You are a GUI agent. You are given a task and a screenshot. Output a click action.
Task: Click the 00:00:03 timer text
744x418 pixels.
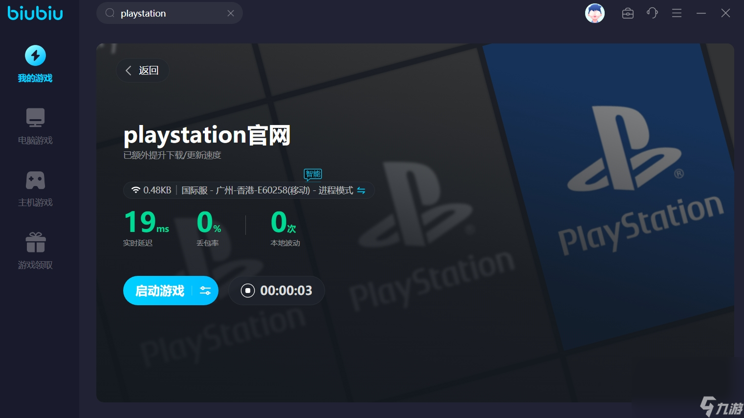coord(286,291)
